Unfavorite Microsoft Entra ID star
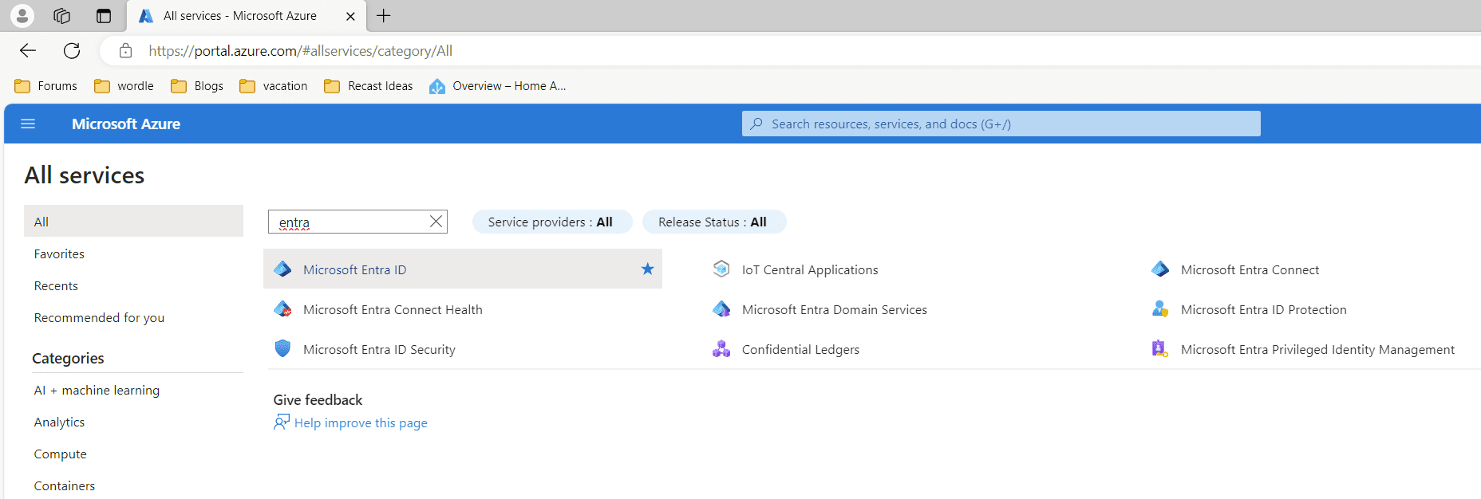Viewport: 1481px width, 499px height. coord(647,269)
